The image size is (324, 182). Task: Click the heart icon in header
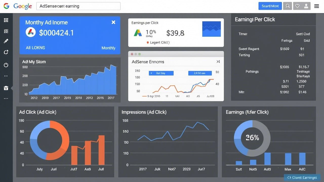pos(297,6)
